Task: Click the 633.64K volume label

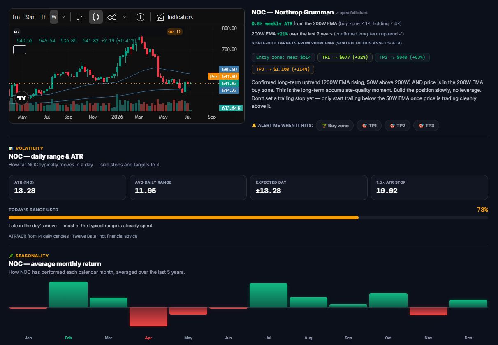Action: (231, 108)
